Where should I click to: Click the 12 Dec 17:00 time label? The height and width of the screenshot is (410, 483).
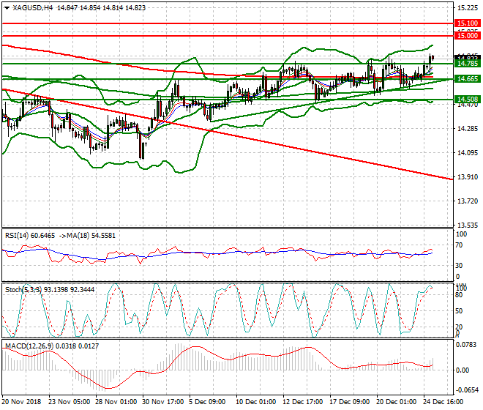303,402
